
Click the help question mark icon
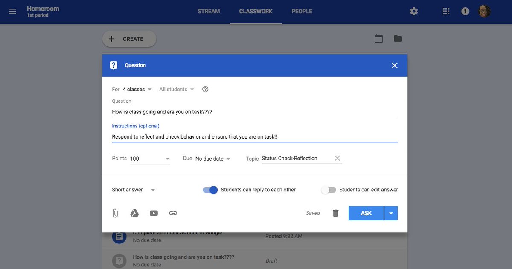coord(205,89)
